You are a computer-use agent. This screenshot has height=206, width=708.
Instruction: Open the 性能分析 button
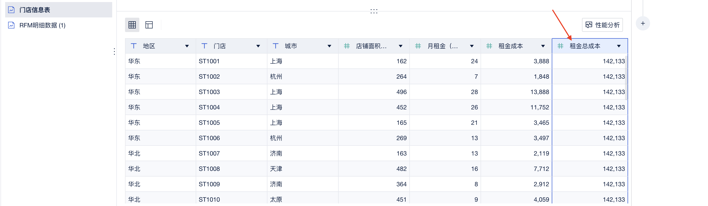tap(602, 25)
